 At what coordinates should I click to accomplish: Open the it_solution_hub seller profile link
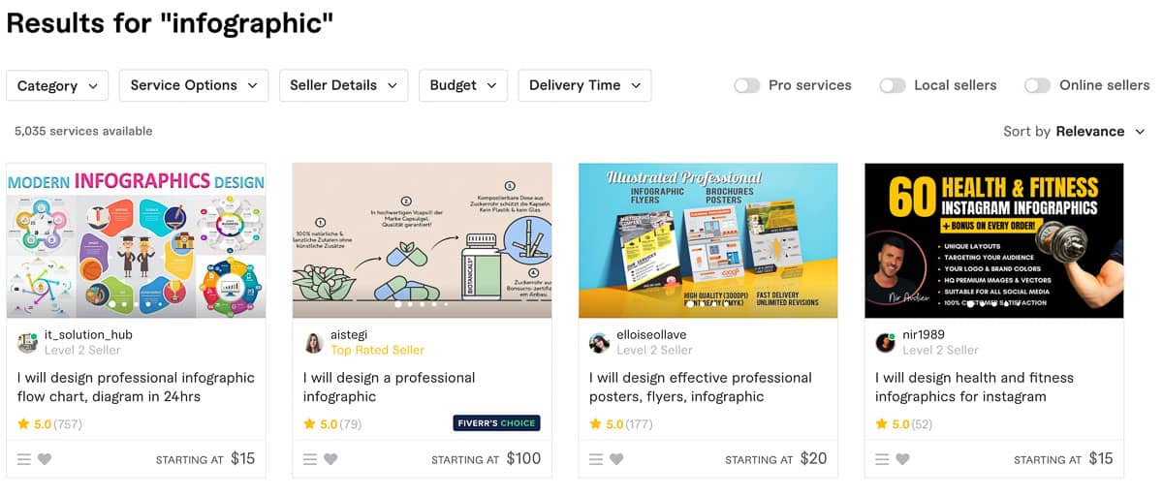click(x=88, y=334)
